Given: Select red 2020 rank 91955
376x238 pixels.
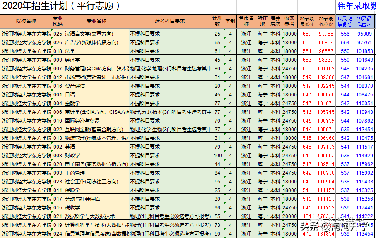Looking at the screenshot, I should click(326, 34).
